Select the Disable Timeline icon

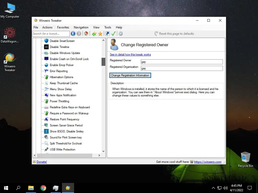tap(46, 47)
